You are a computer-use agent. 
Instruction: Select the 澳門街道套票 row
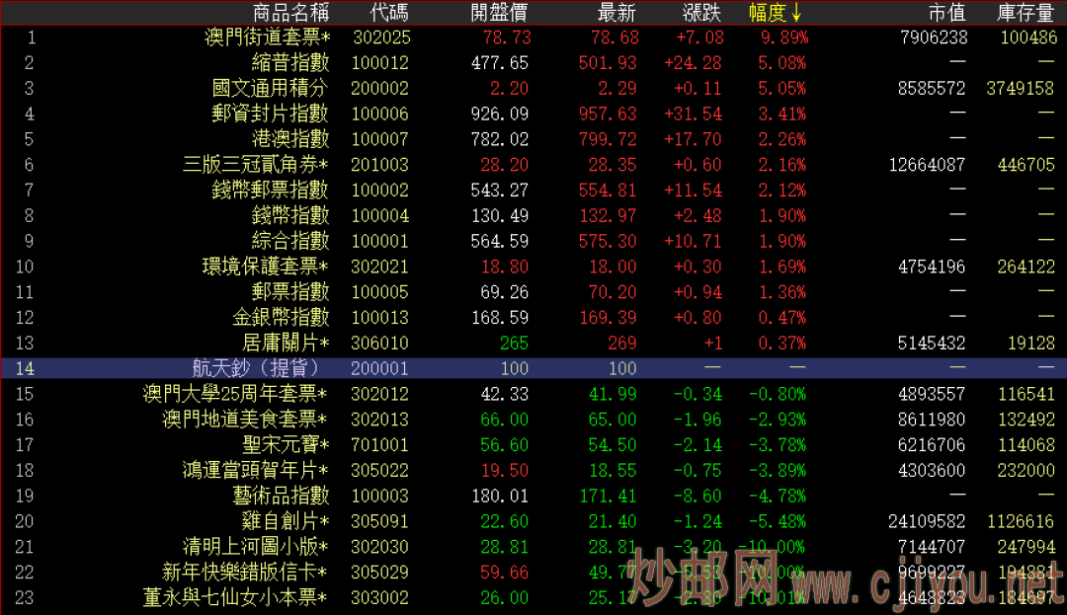click(x=267, y=38)
